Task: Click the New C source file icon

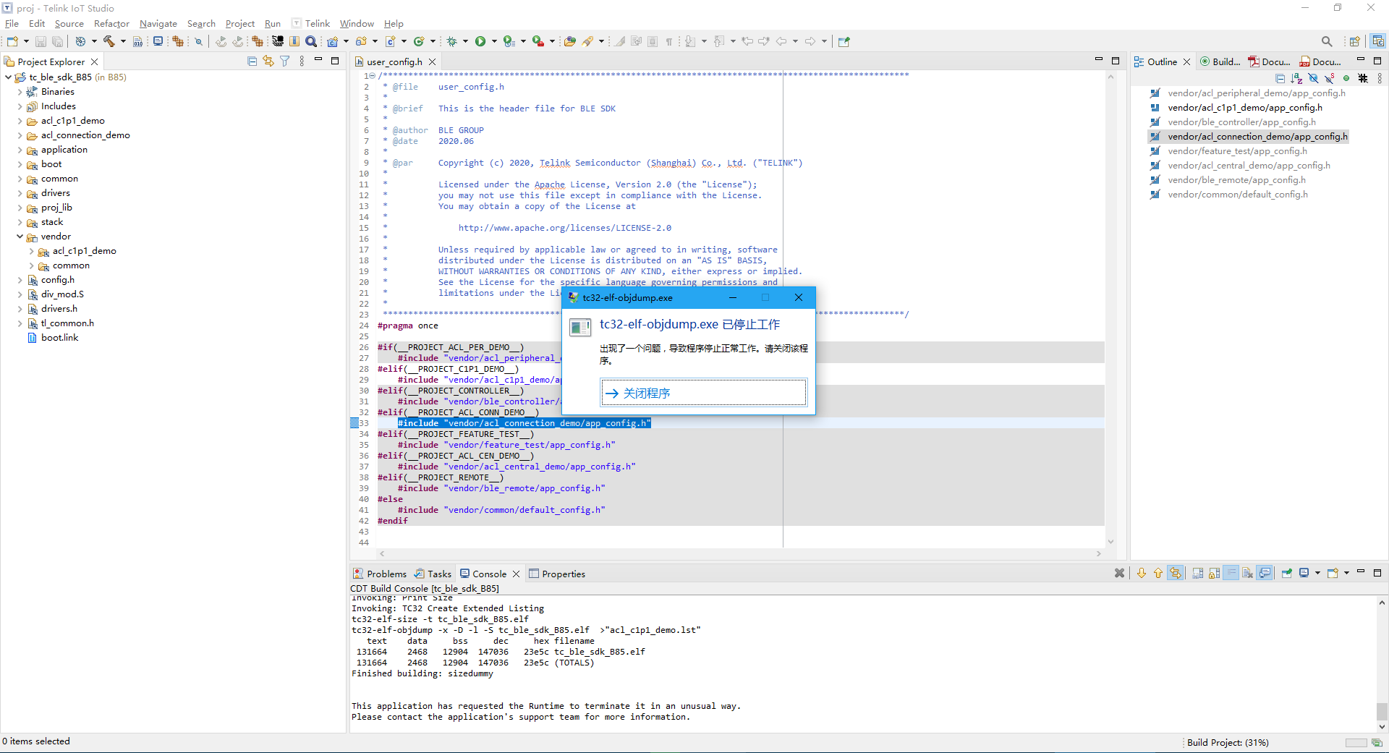Action: (391, 41)
